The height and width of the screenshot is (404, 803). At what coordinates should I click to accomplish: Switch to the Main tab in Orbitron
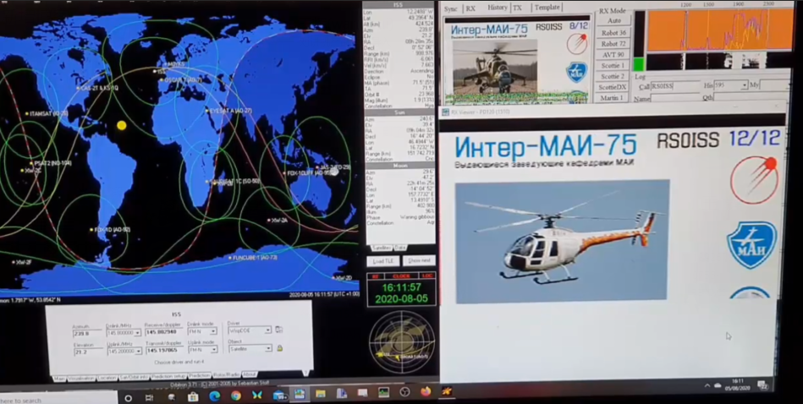click(59, 379)
